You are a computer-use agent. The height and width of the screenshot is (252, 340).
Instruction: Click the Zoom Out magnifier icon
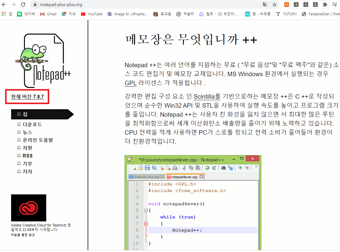click(247, 167)
